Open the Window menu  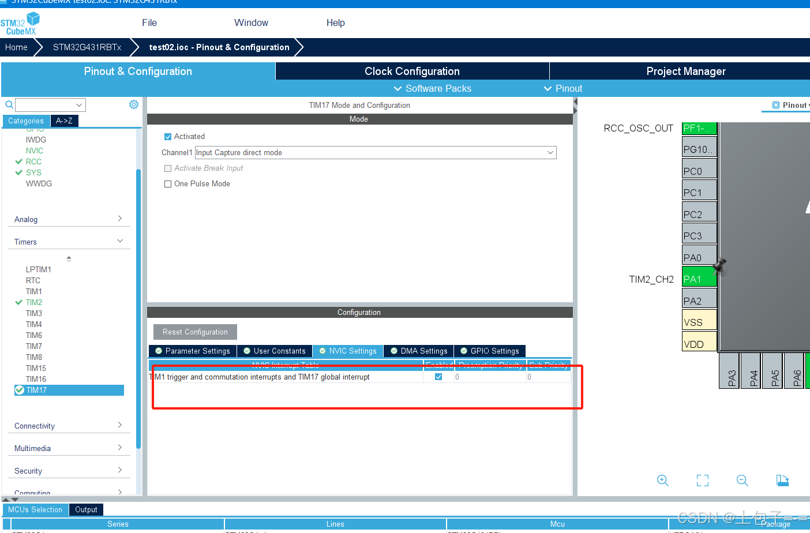pos(251,22)
